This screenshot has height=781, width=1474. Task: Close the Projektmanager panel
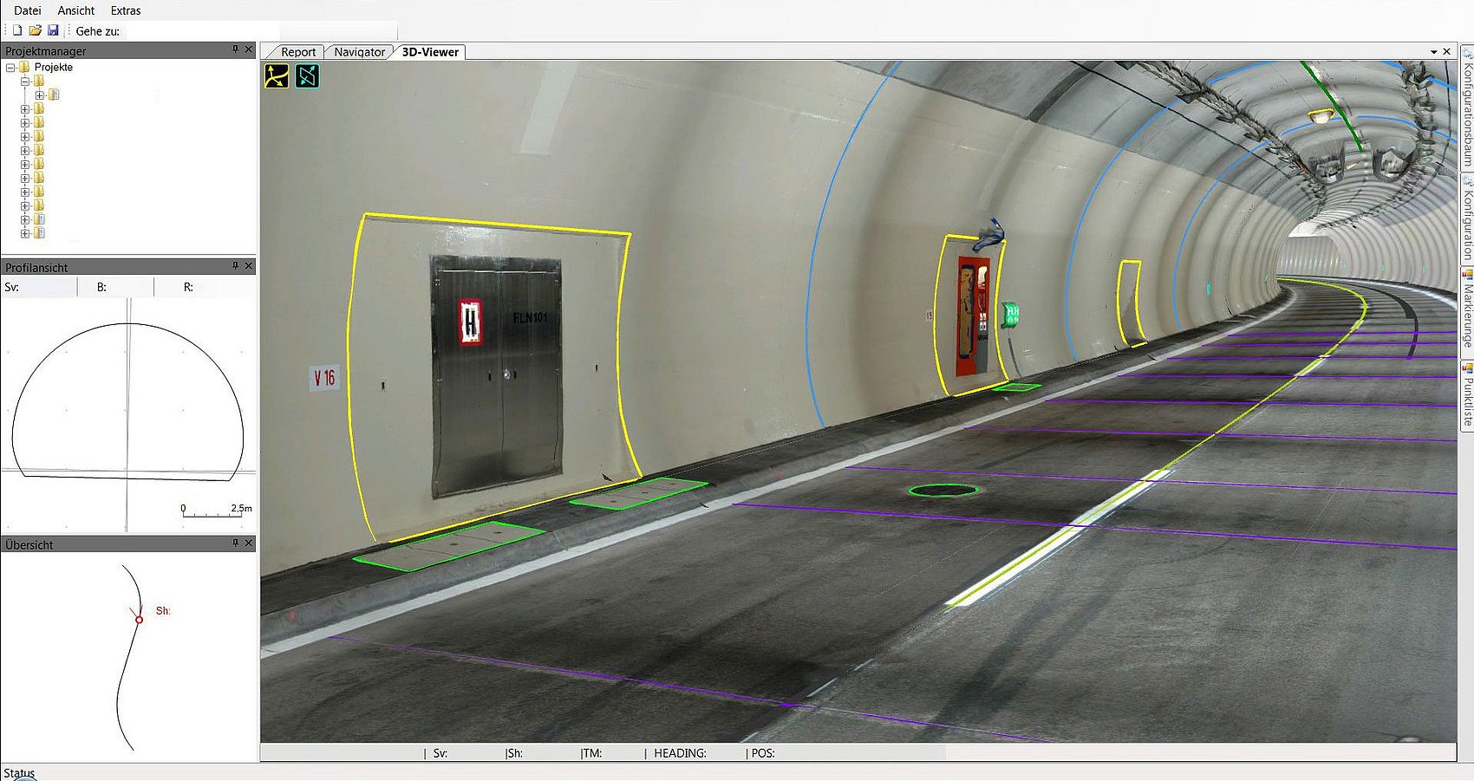click(x=249, y=49)
